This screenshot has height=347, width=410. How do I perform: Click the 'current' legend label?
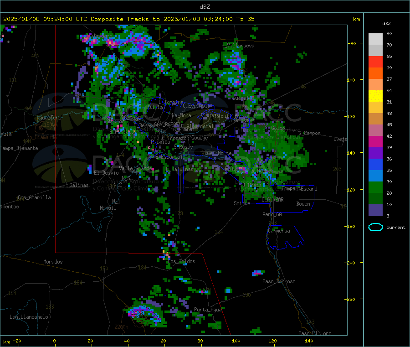pyautogui.click(x=395, y=228)
